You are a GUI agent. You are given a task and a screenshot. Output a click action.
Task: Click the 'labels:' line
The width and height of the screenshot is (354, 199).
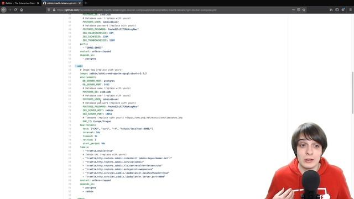(x=85, y=147)
